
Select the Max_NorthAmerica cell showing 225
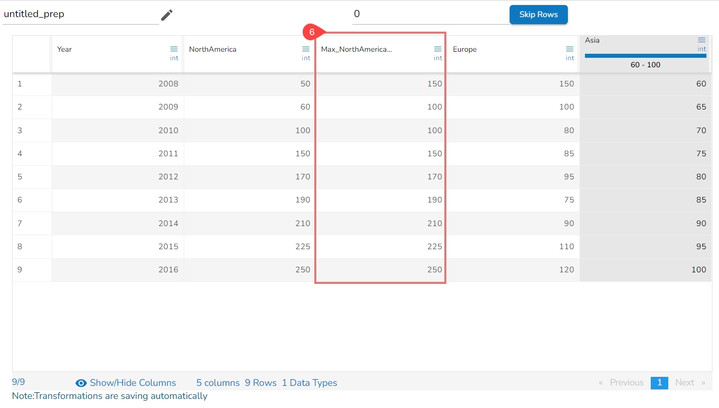click(x=381, y=247)
